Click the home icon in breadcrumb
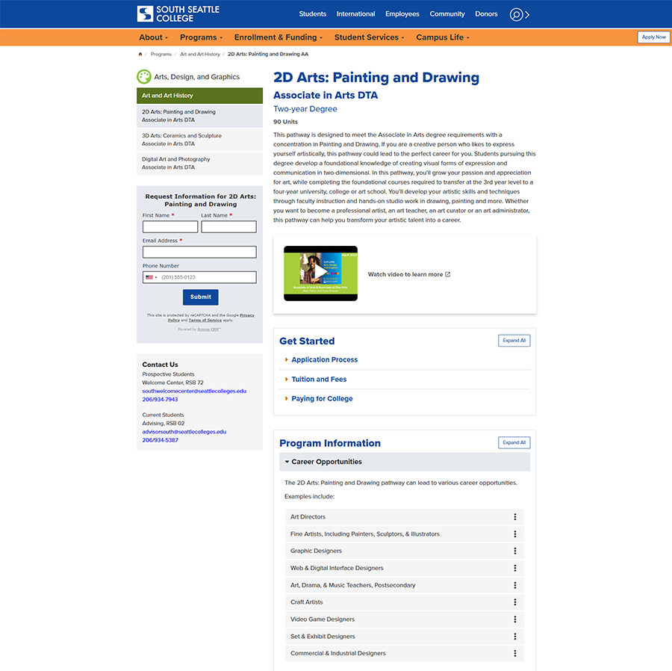This screenshot has height=671, width=672. coord(140,55)
